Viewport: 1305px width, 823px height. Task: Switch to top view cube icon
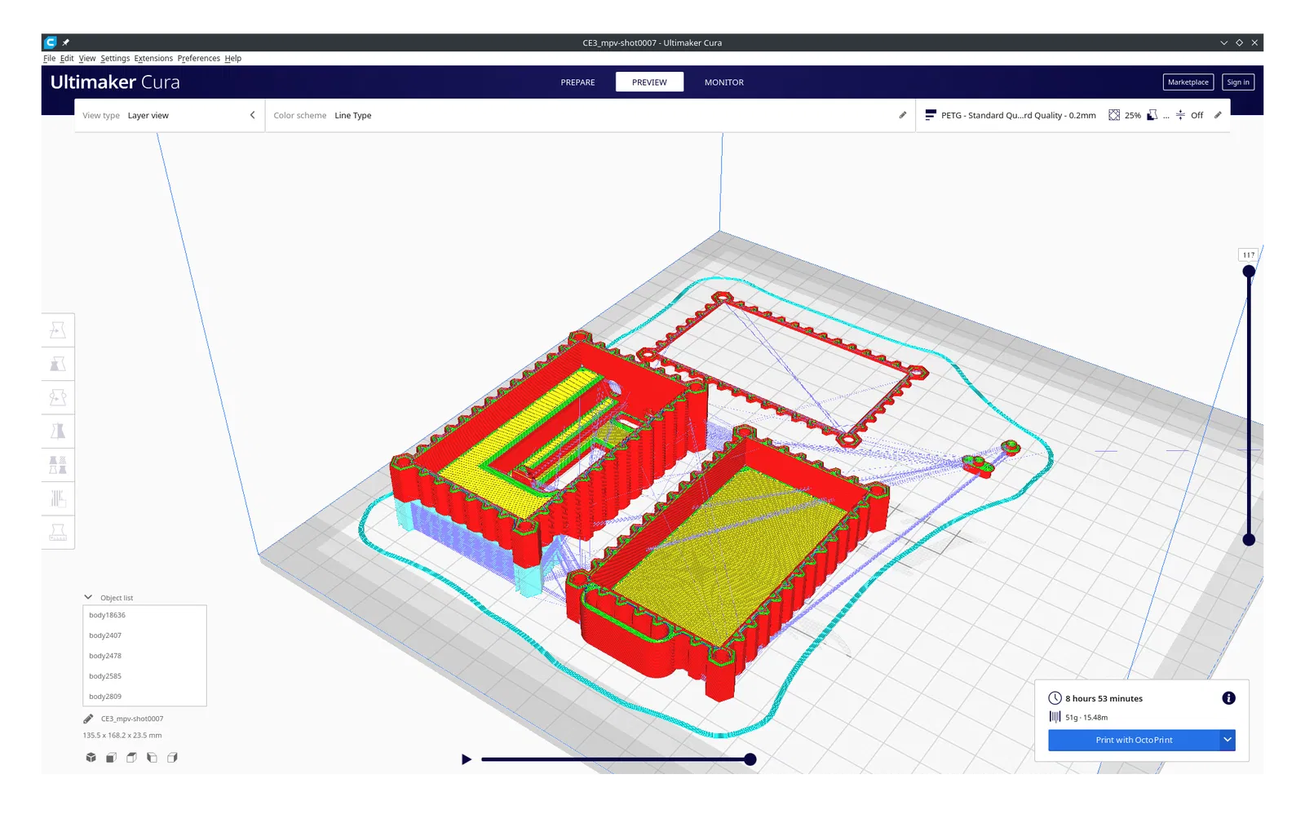[131, 758]
